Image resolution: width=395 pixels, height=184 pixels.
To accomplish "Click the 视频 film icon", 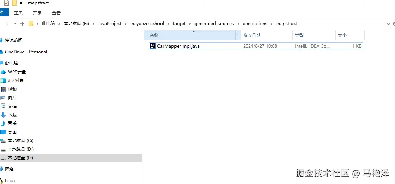I will [3, 89].
